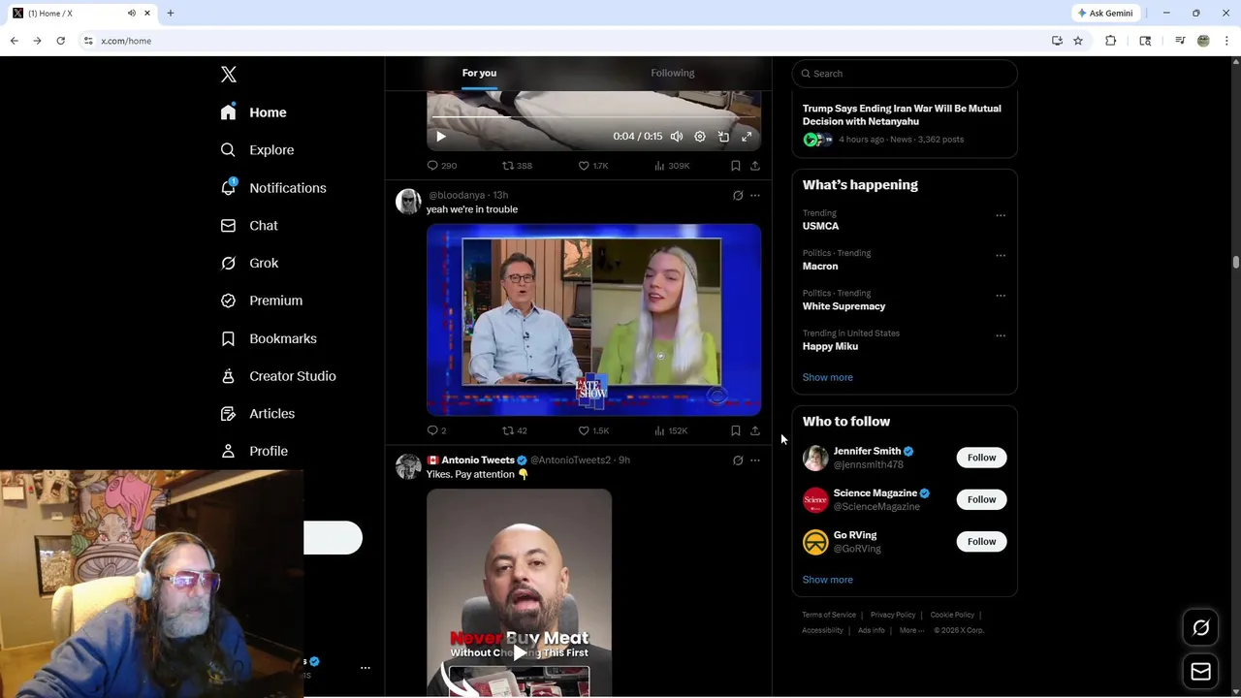Screen dimensions: 1241x698
Task: Click the Search input field
Action: [905, 74]
